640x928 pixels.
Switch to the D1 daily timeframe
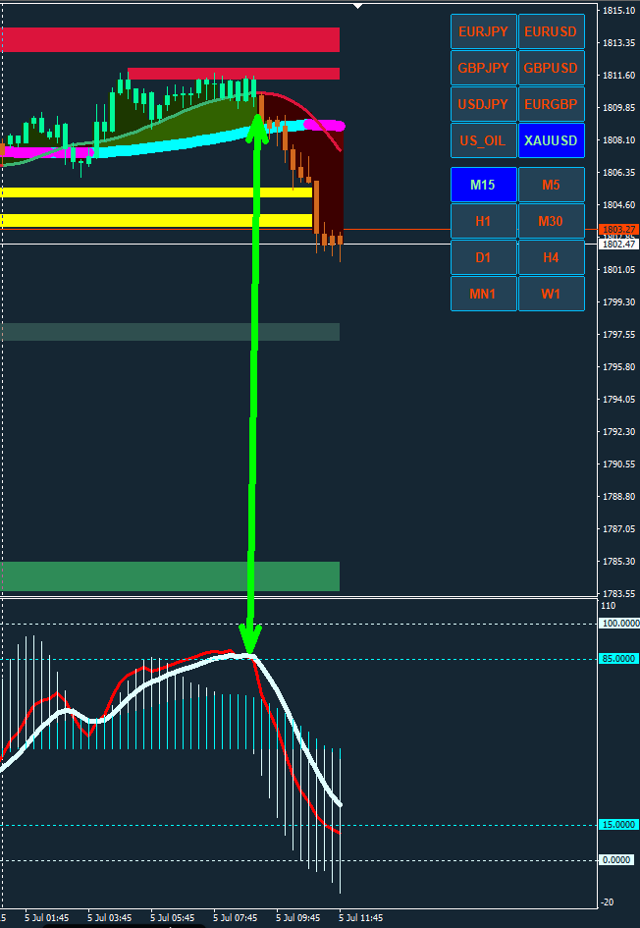483,257
